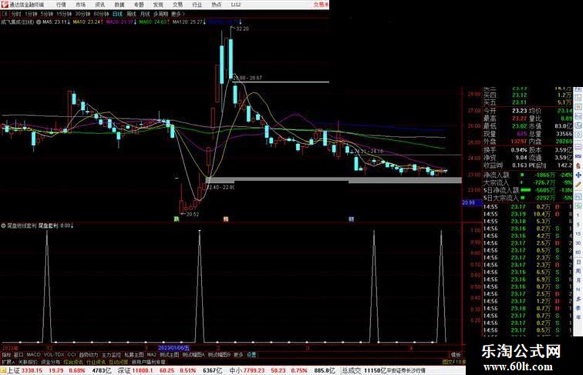Click the 中小 7799.23 index in status bar
Image resolution: width=583 pixels, height=375 pixels.
247,371
